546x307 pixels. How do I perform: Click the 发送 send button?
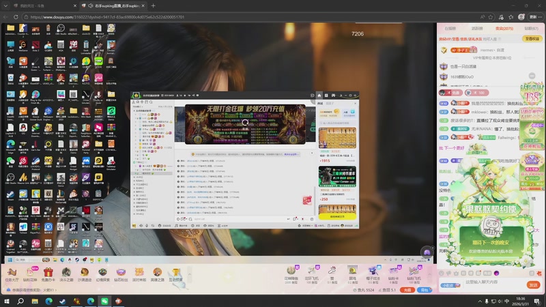(x=533, y=285)
